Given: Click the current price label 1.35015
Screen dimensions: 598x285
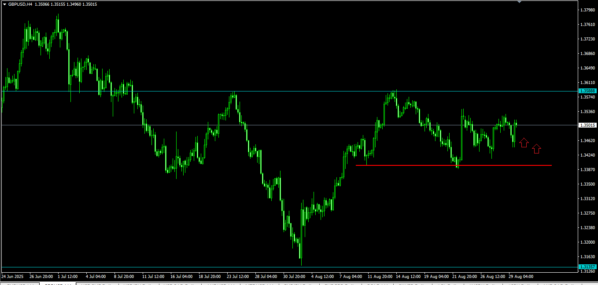Looking at the screenshot, I should click(588, 125).
